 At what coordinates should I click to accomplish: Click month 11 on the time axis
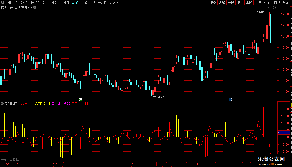coord(19,164)
